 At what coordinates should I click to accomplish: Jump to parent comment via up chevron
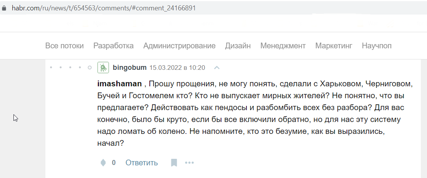point(217,68)
